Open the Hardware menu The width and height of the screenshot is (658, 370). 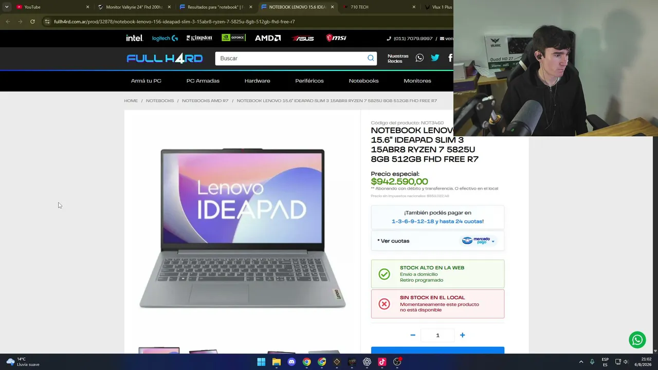pyautogui.click(x=257, y=81)
